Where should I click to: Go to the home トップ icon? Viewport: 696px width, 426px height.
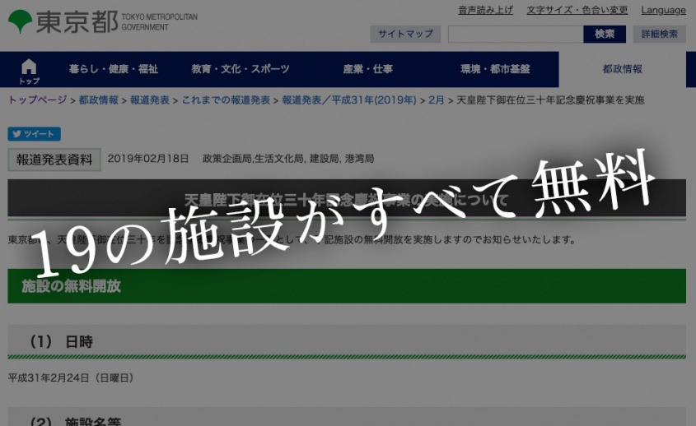[x=29, y=71]
